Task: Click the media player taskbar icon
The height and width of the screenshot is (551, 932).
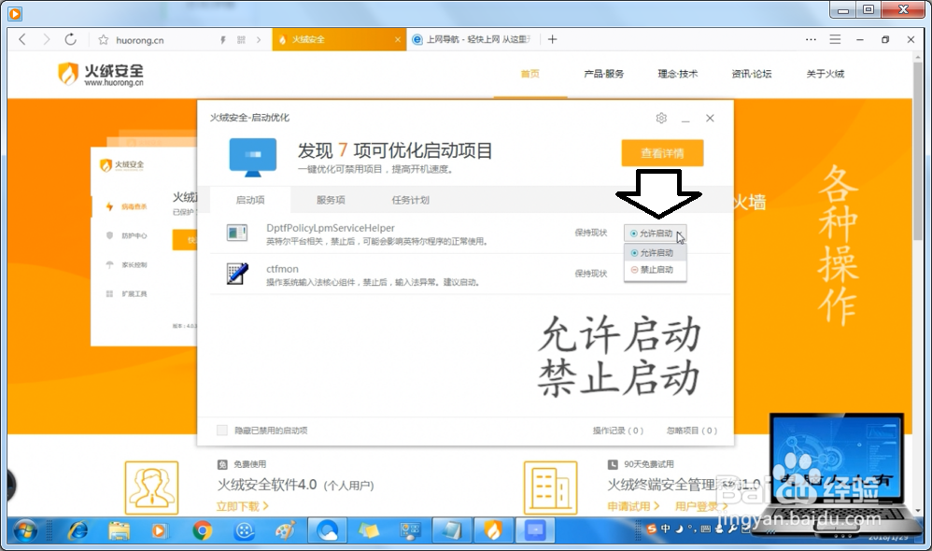Action: coord(160,530)
